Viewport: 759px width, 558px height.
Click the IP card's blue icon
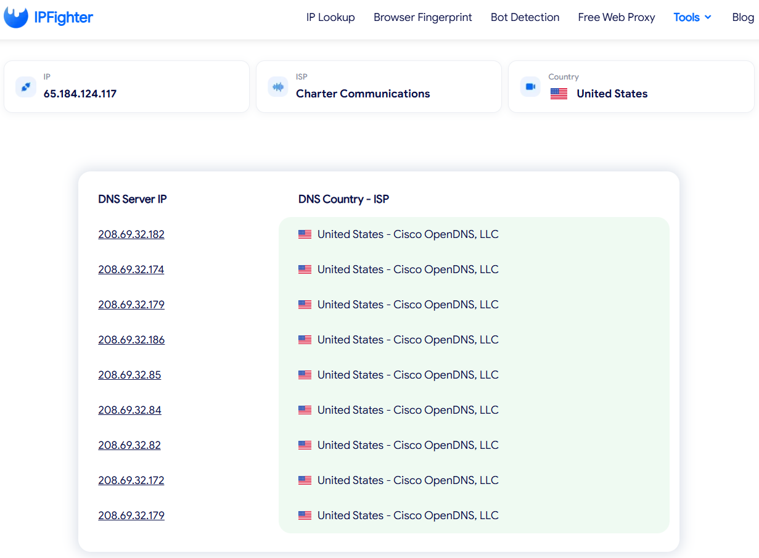[x=26, y=87]
